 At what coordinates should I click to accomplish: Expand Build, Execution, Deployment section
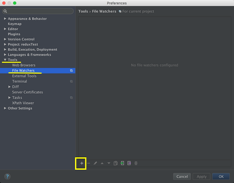coord(5,49)
